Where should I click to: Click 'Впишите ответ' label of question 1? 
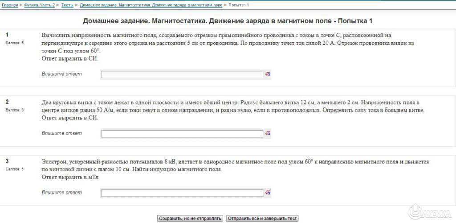[61, 74]
